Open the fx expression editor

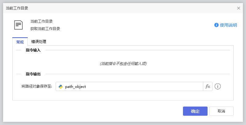(x=208, y=87)
